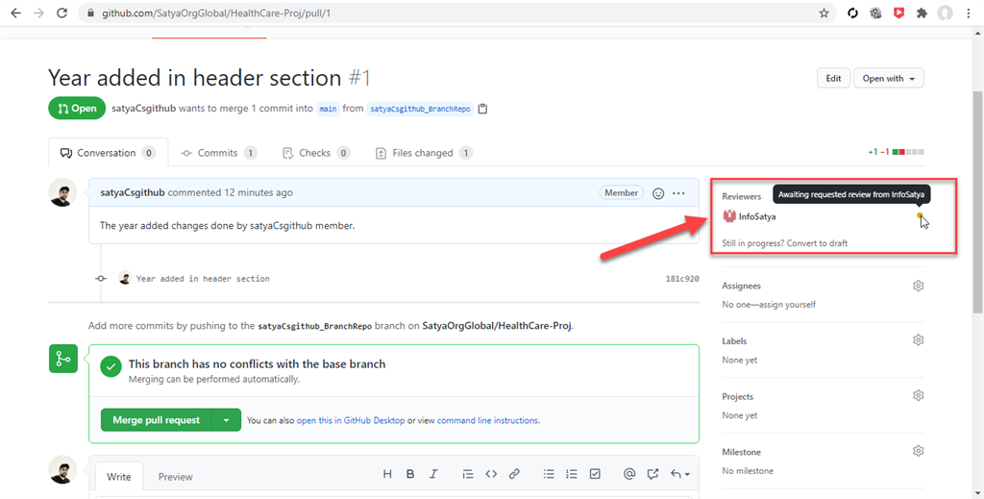The image size is (984, 499).
Task: Apply bold formatting in comment editor
Action: [x=409, y=474]
